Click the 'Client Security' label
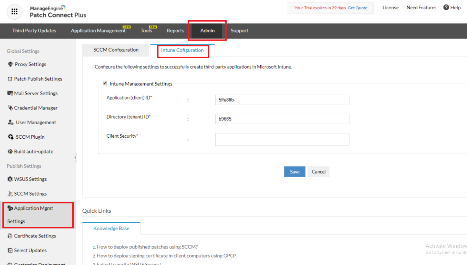Image resolution: width=467 pixels, height=265 pixels. pos(122,136)
